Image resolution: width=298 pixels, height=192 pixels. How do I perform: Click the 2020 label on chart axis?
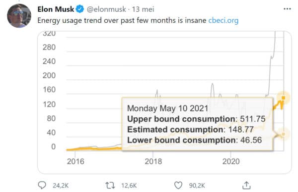coord(231,161)
